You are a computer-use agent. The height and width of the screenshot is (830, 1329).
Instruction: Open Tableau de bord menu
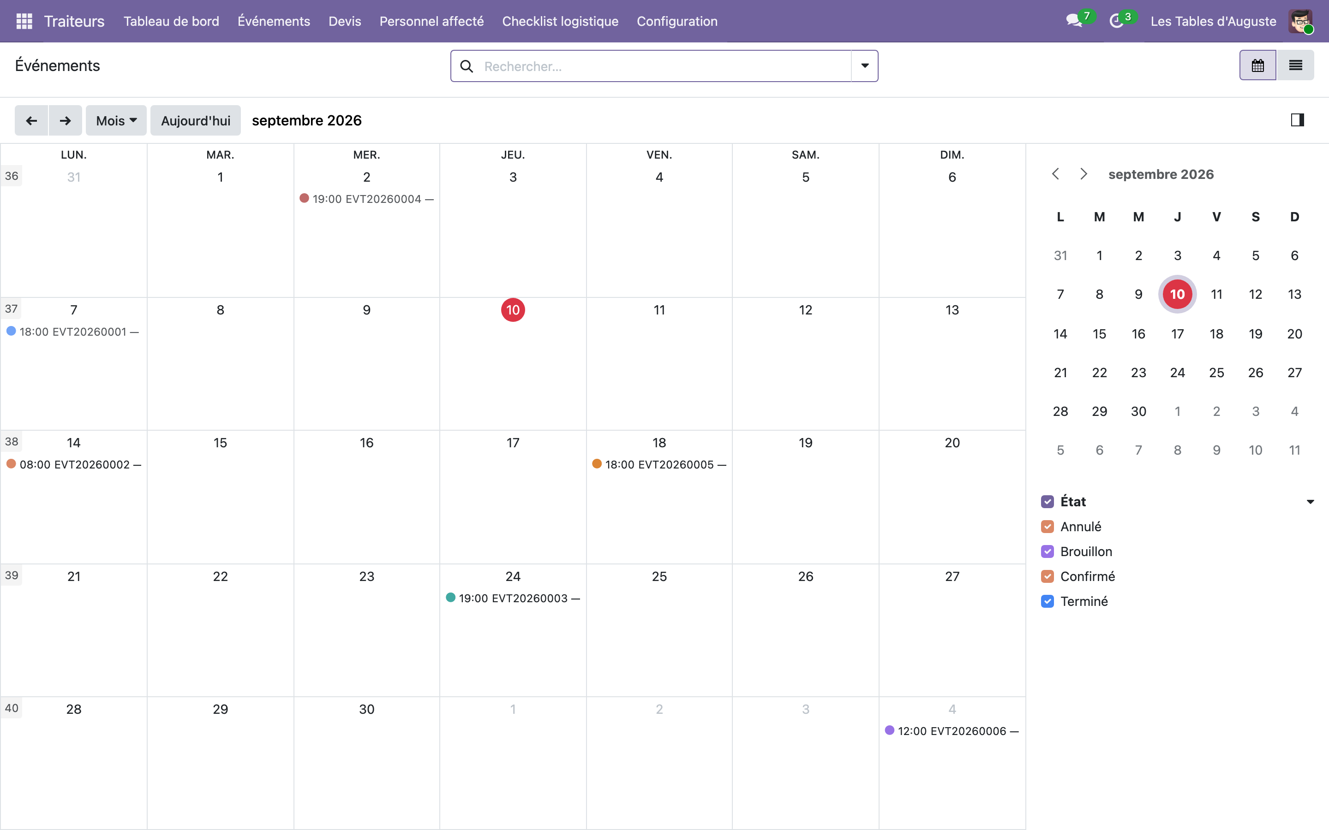pyautogui.click(x=171, y=21)
